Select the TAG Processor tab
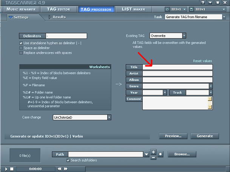 click(96, 9)
